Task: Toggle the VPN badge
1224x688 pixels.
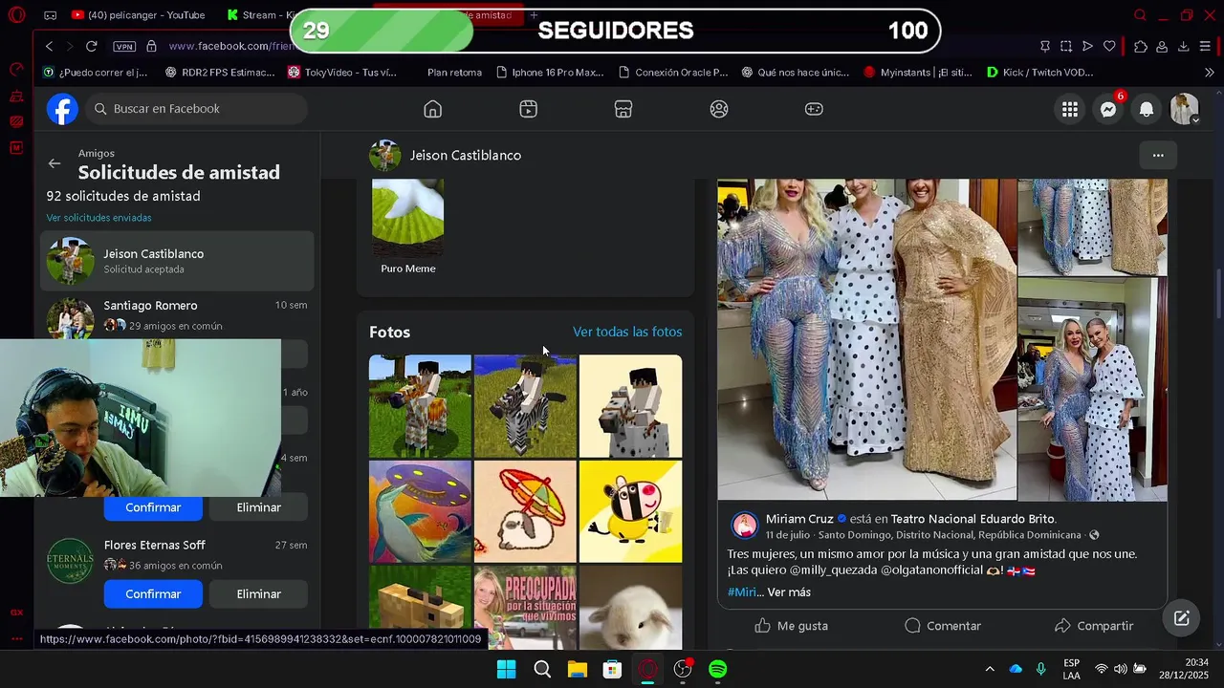Action: [x=124, y=46]
